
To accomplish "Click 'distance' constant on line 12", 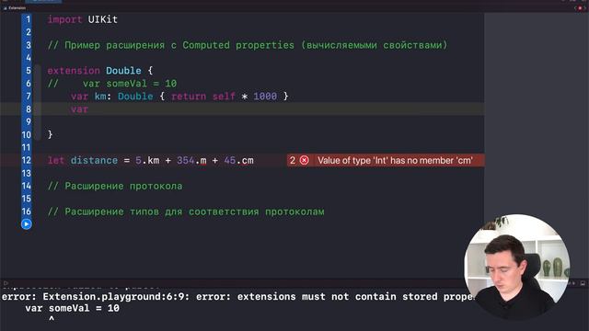I will 94,160.
